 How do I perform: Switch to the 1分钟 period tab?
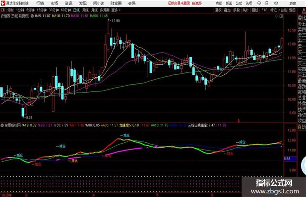(x=20, y=10)
